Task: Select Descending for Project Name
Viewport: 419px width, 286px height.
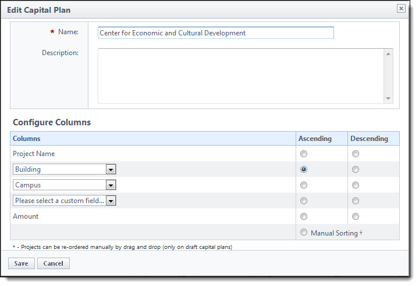Action: [x=356, y=154]
